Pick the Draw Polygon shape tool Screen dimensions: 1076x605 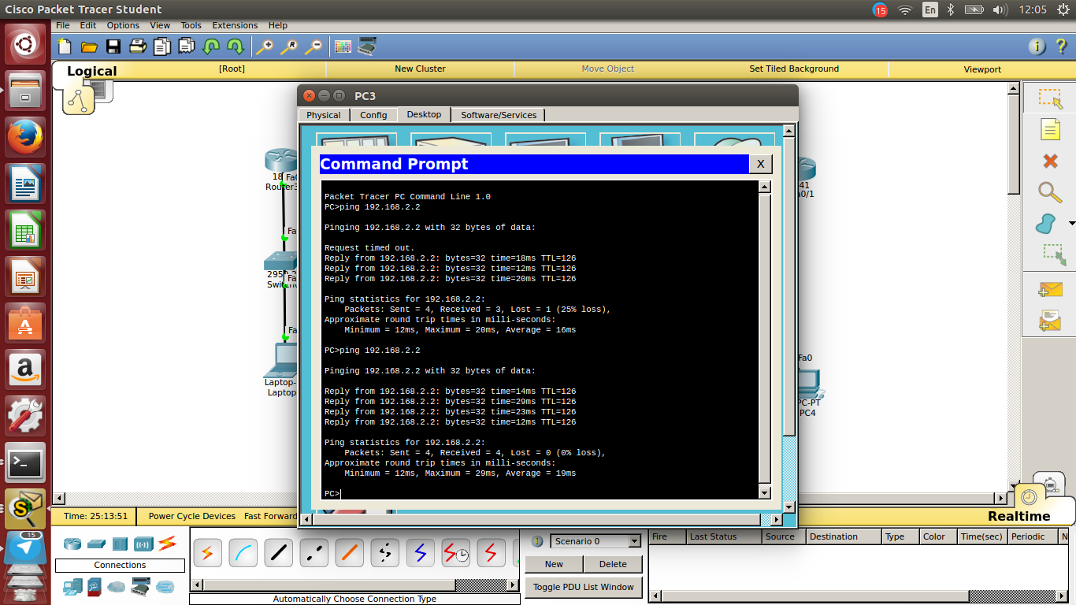click(x=1045, y=224)
